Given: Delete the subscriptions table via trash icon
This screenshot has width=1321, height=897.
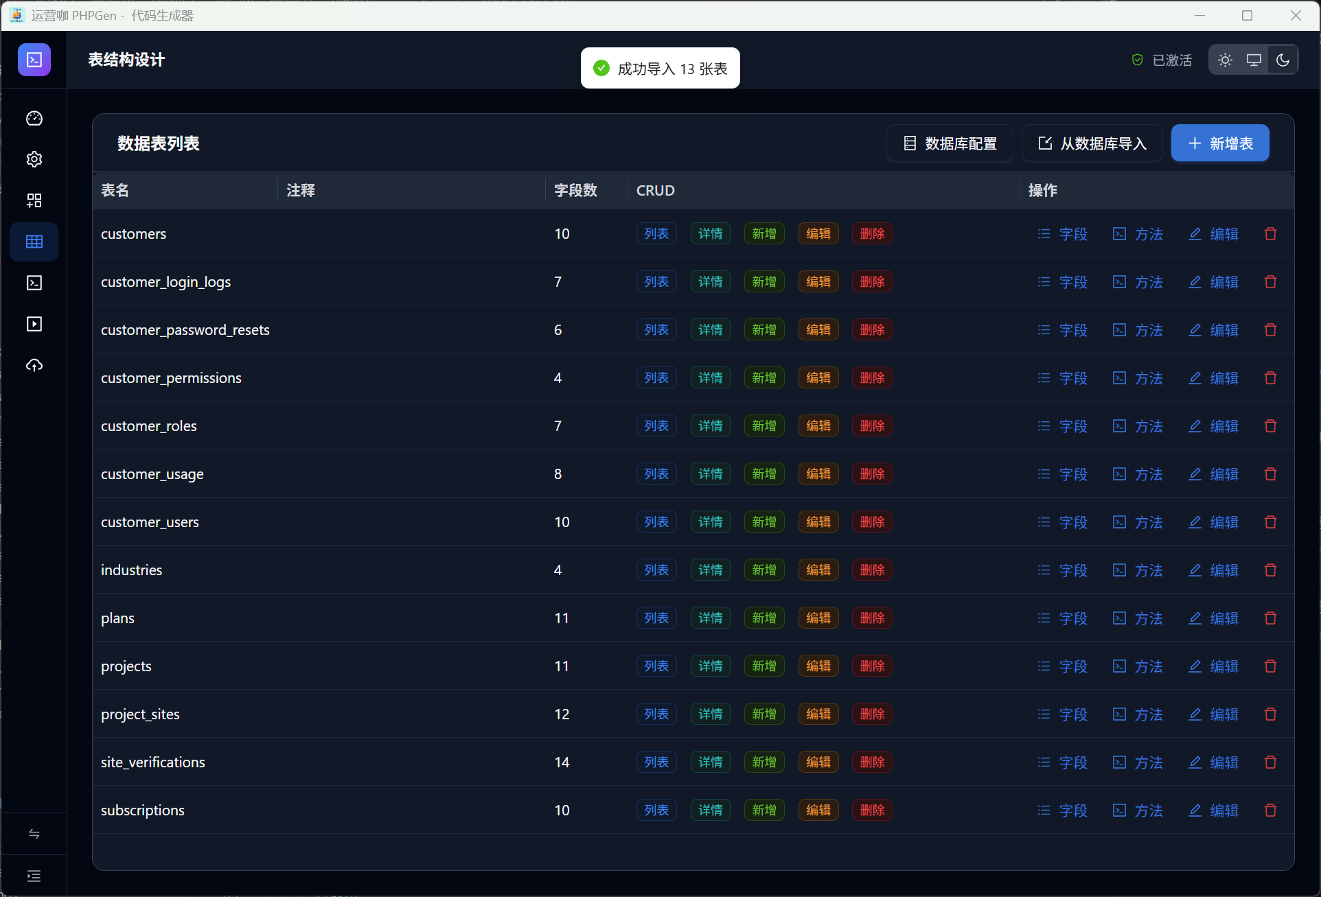Looking at the screenshot, I should click(1270, 811).
